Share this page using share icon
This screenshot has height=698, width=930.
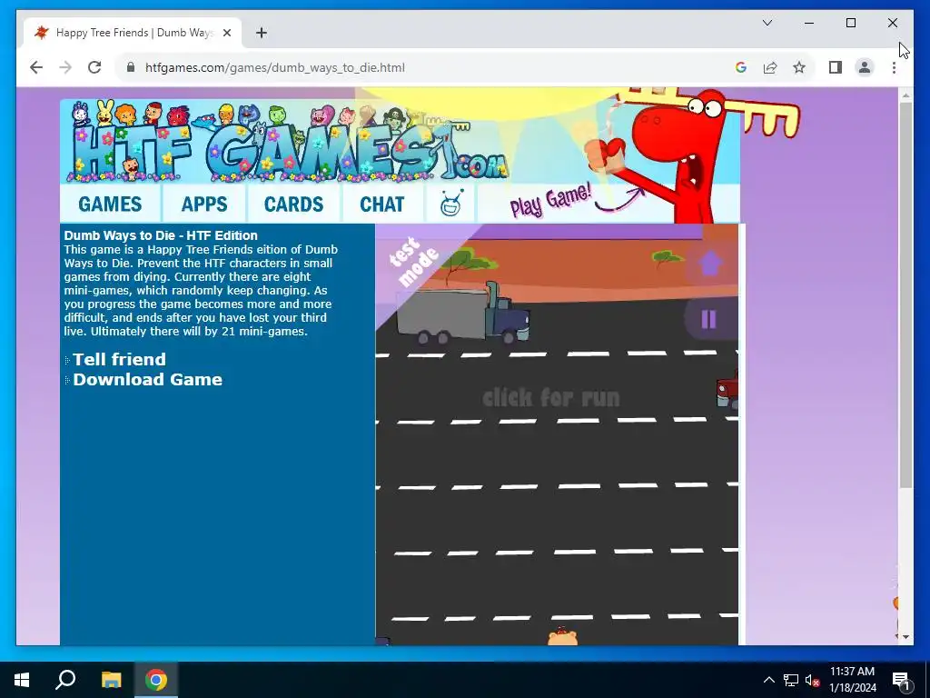click(770, 67)
